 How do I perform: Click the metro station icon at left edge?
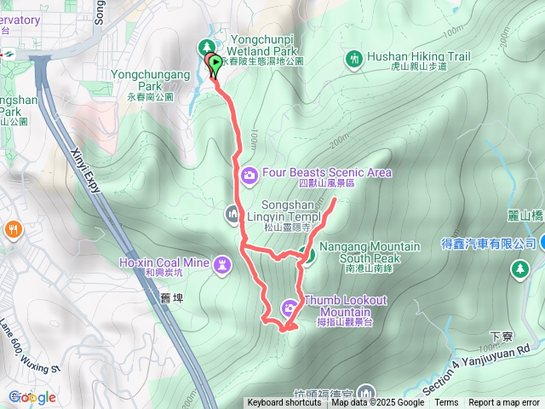[x=8, y=55]
